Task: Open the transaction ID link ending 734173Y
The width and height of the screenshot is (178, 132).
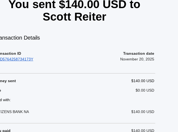Action: click(16, 59)
